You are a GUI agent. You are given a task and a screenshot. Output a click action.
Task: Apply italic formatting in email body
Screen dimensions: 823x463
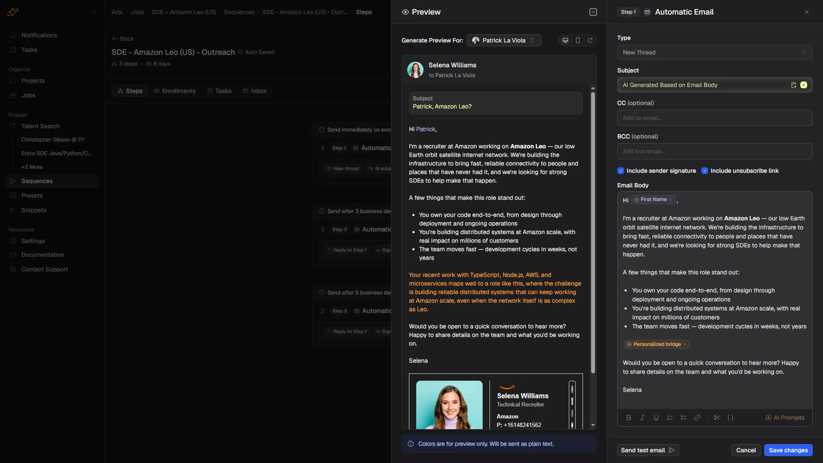(642, 418)
